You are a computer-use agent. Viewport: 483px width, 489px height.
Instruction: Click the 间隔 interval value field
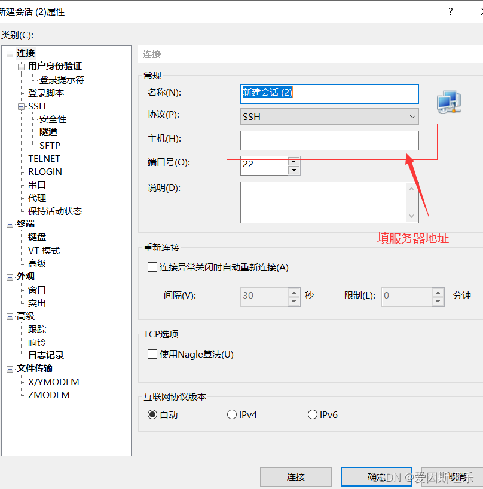[x=264, y=297]
